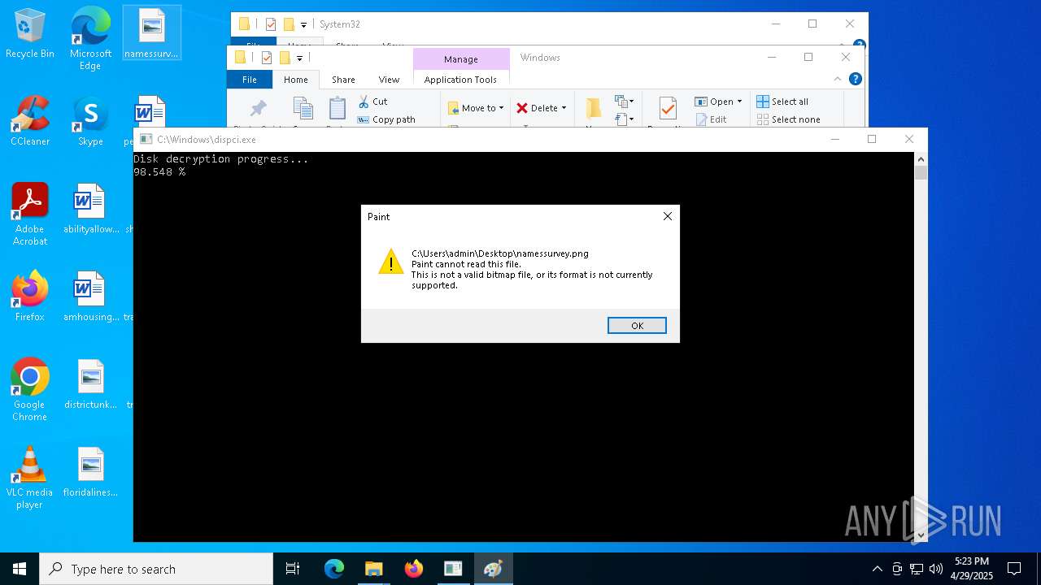1041x585 pixels.
Task: Open CCleaner desktop shortcut
Action: (x=30, y=121)
